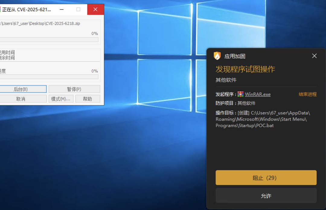Cancel extraction with 取消 button
The width and height of the screenshot is (326, 210).
[x=23, y=99]
